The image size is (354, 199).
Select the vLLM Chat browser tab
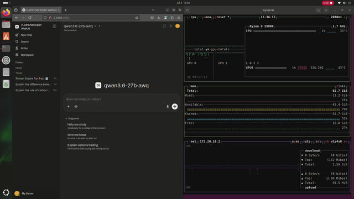tap(41, 10)
